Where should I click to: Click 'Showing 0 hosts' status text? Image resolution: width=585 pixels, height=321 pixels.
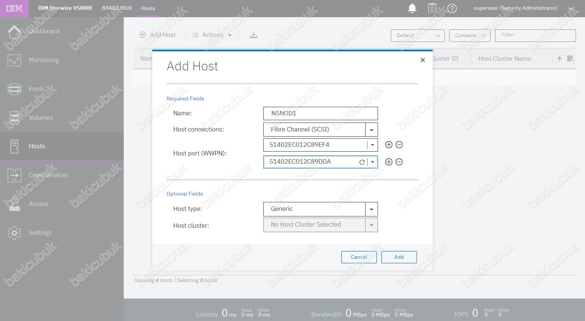(x=153, y=280)
